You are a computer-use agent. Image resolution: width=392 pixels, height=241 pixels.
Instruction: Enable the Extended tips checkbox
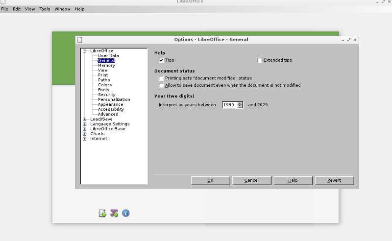point(260,60)
